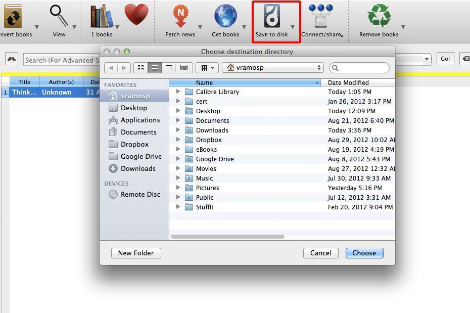
Task: Open the vramosp location dropdown
Action: 272,68
